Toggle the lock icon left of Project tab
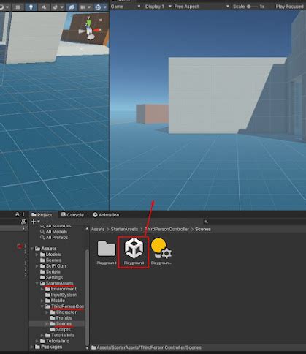This screenshot has height=354, width=306. coord(17,214)
